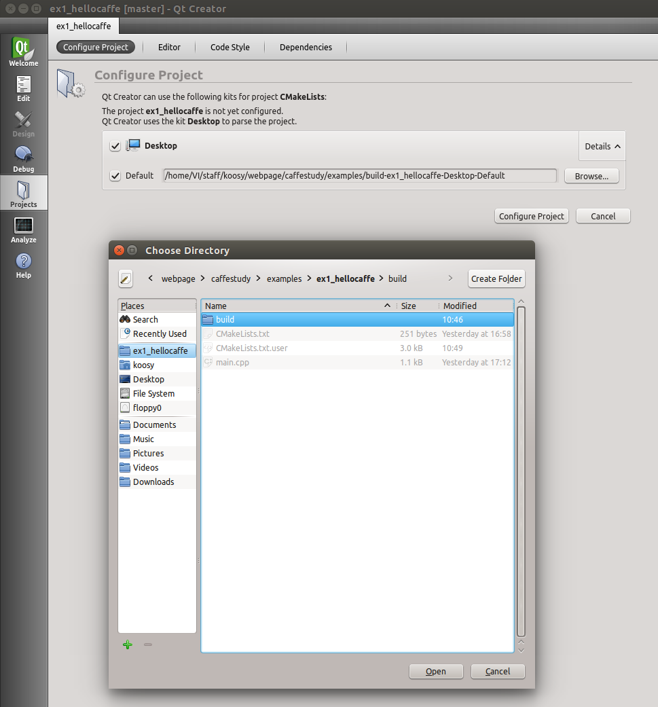This screenshot has height=707, width=658.
Task: Toggle the type-a-file-name pencil button
Action: (x=126, y=278)
